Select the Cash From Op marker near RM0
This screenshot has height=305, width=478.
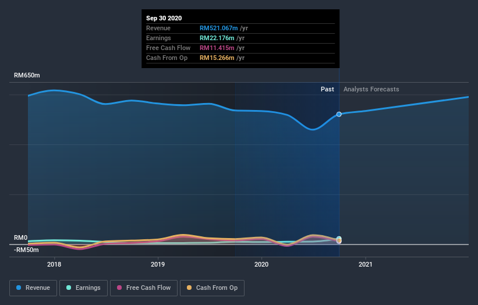click(x=339, y=241)
